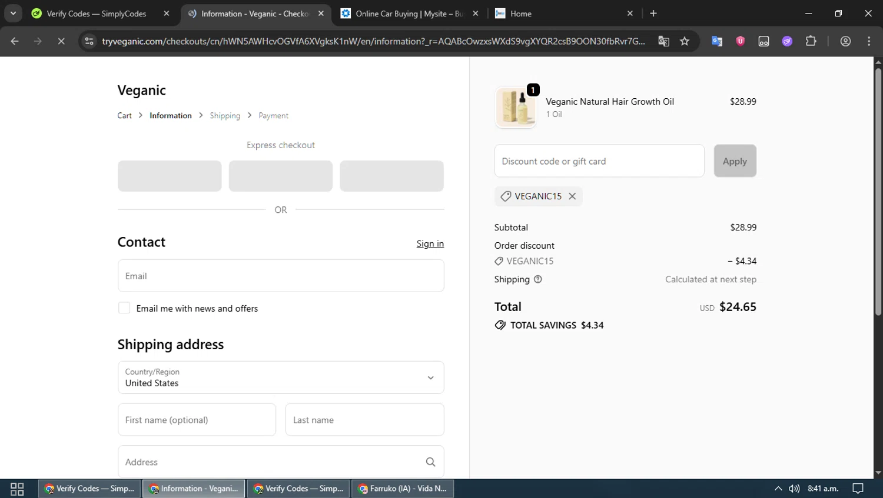Click the grey square extension icon
Image resolution: width=883 pixels, height=498 pixels.
(764, 41)
